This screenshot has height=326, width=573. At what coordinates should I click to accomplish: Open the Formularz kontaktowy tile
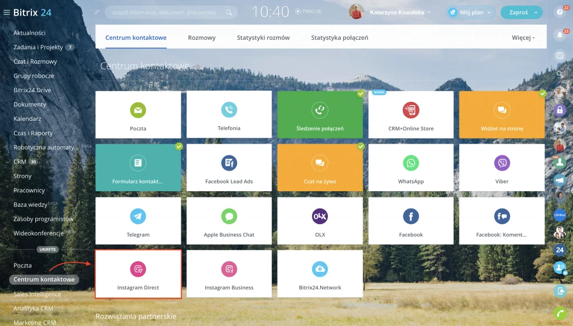[138, 168]
